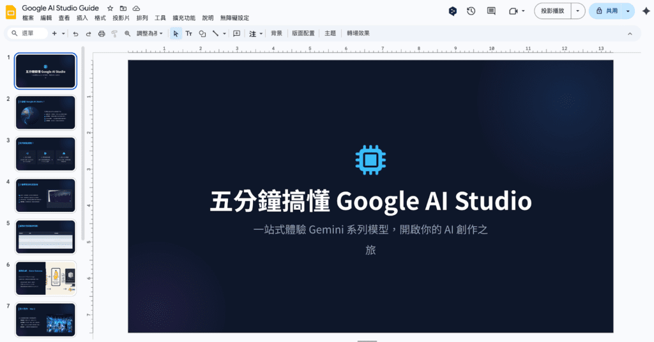Open the 共用 share options dropdown arrow
The height and width of the screenshot is (342, 654).
tap(628, 11)
